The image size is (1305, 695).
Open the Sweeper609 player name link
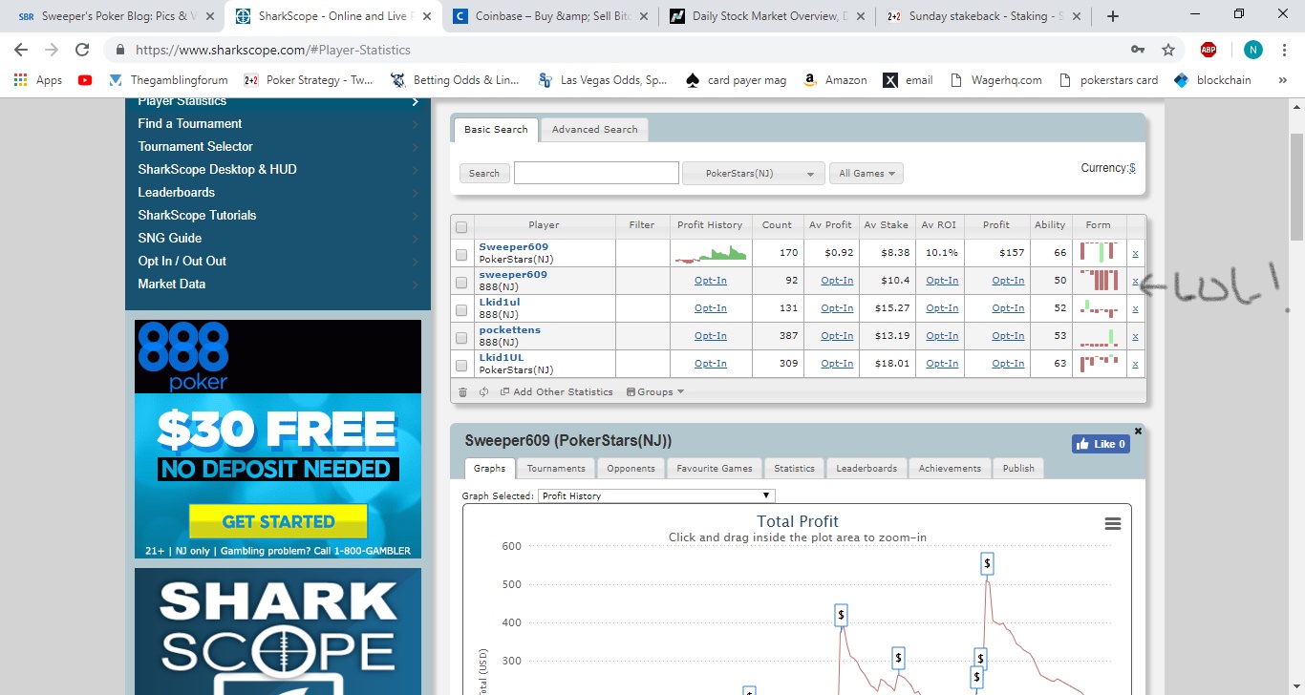514,247
